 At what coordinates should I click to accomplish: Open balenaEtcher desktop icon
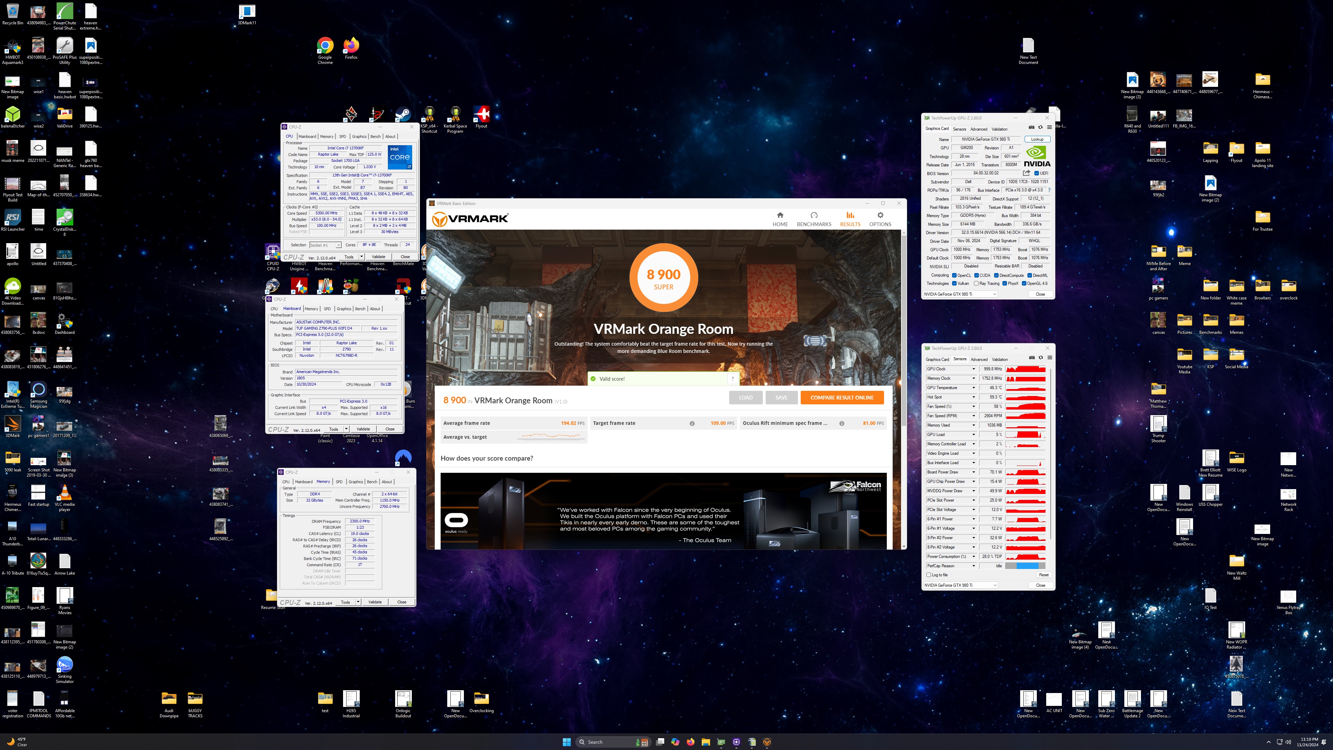(13, 117)
